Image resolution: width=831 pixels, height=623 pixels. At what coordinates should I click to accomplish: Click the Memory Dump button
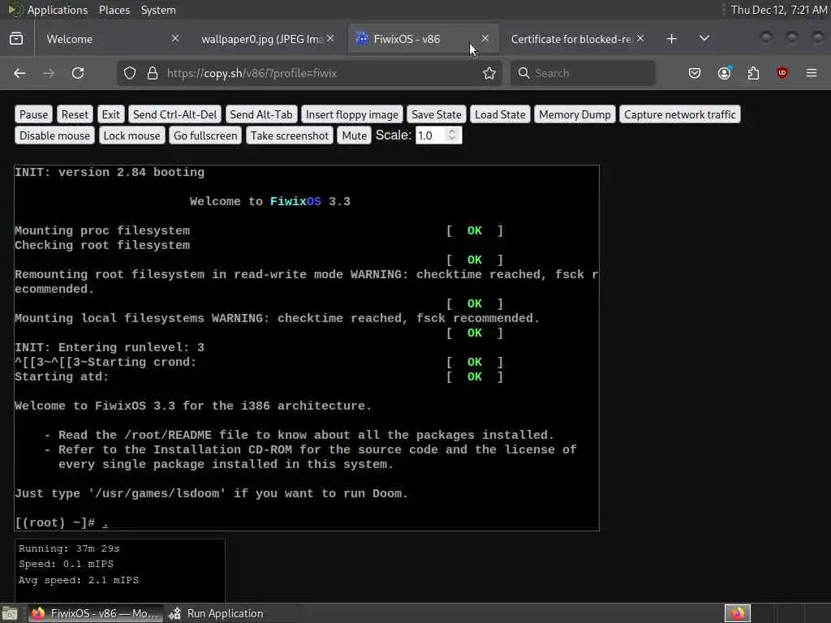(x=575, y=114)
